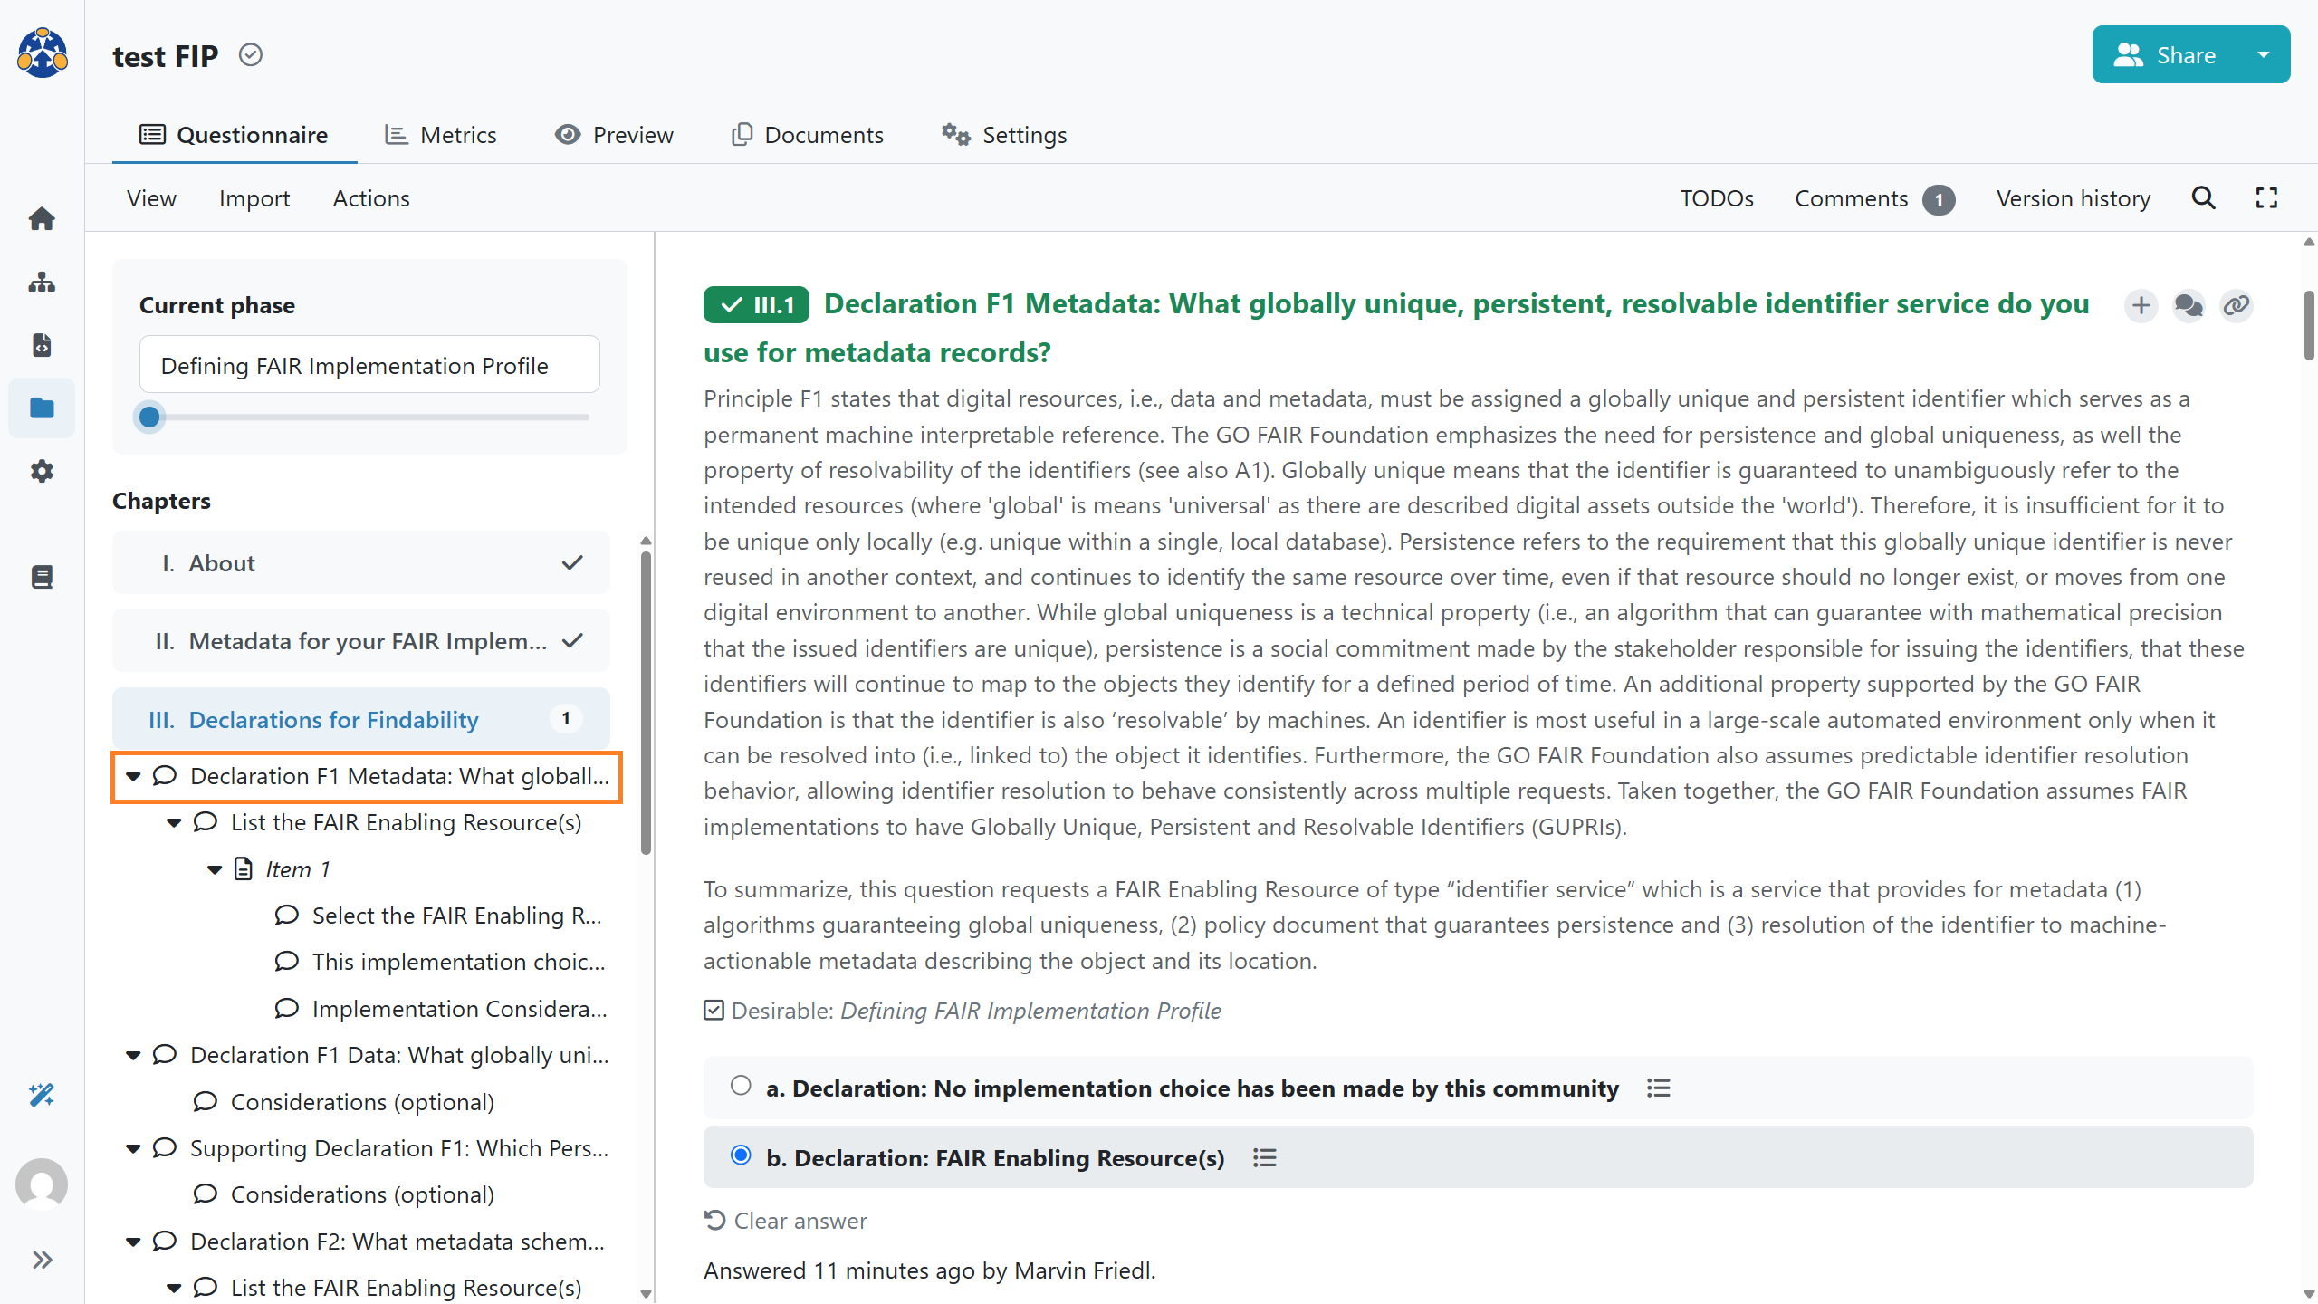Select 'Implementation Considera...' tree item
Screen dimensions: 2318x1304
(x=441, y=1008)
